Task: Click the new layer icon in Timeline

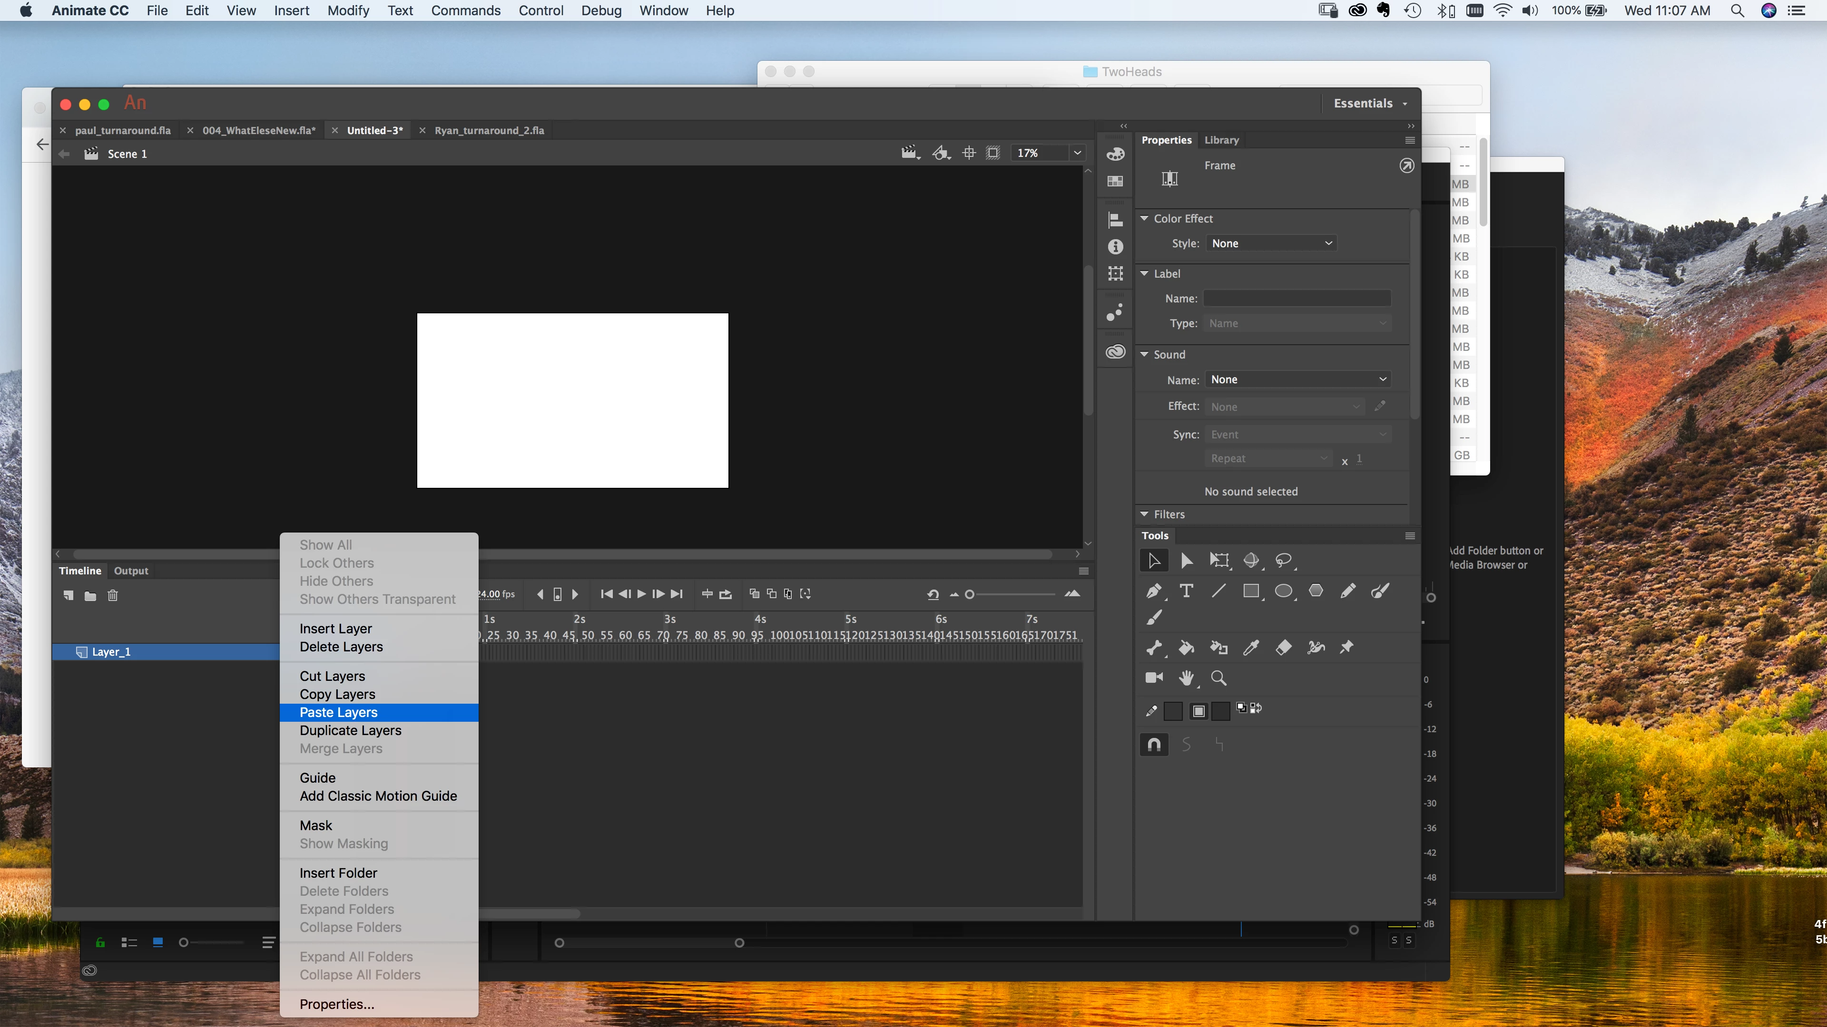Action: [68, 595]
